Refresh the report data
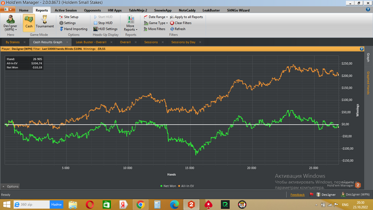 point(177,29)
